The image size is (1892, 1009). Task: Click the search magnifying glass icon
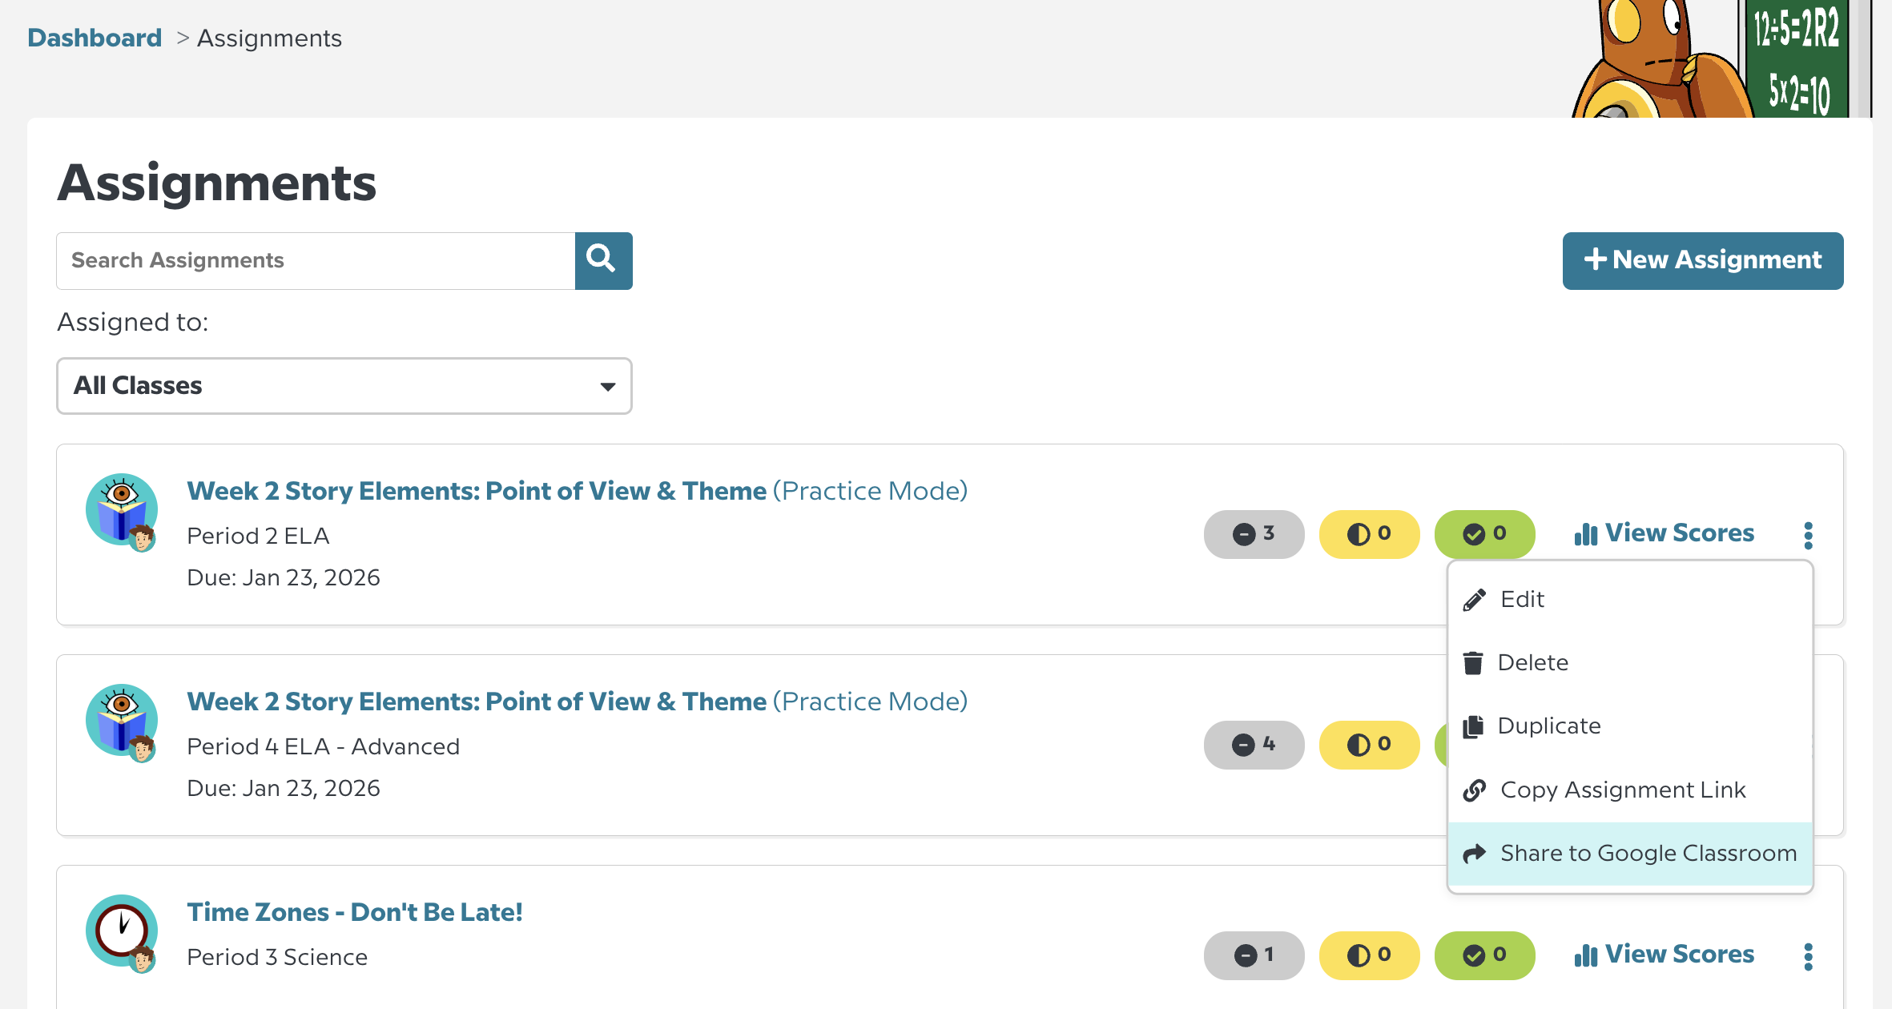pyautogui.click(x=602, y=260)
